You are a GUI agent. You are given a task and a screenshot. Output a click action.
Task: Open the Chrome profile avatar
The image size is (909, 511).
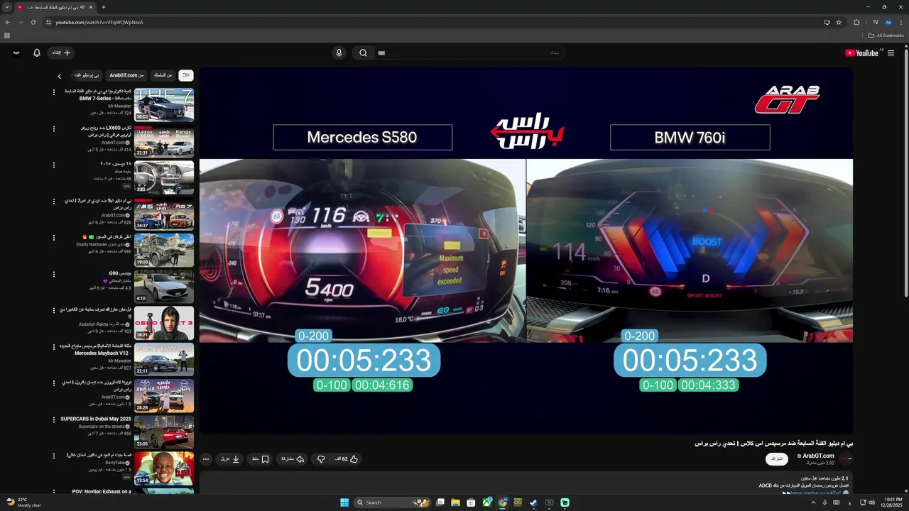click(x=888, y=22)
